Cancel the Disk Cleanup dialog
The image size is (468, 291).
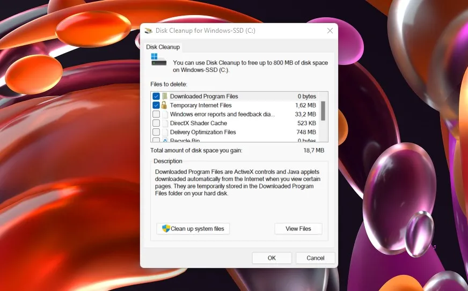tap(315, 258)
